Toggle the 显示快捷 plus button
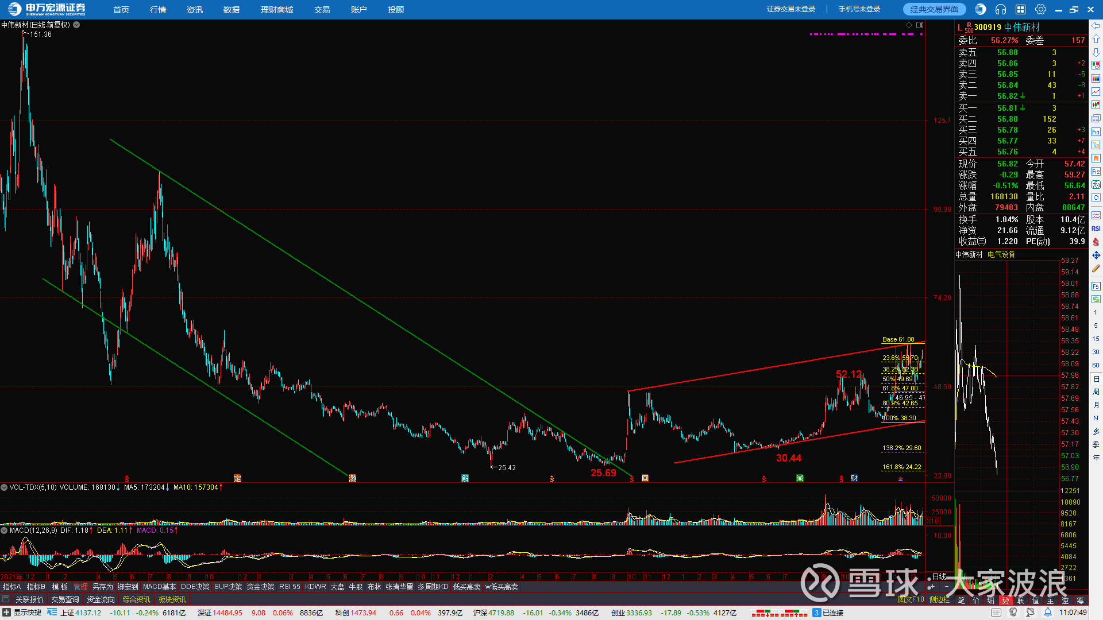 [x=6, y=613]
